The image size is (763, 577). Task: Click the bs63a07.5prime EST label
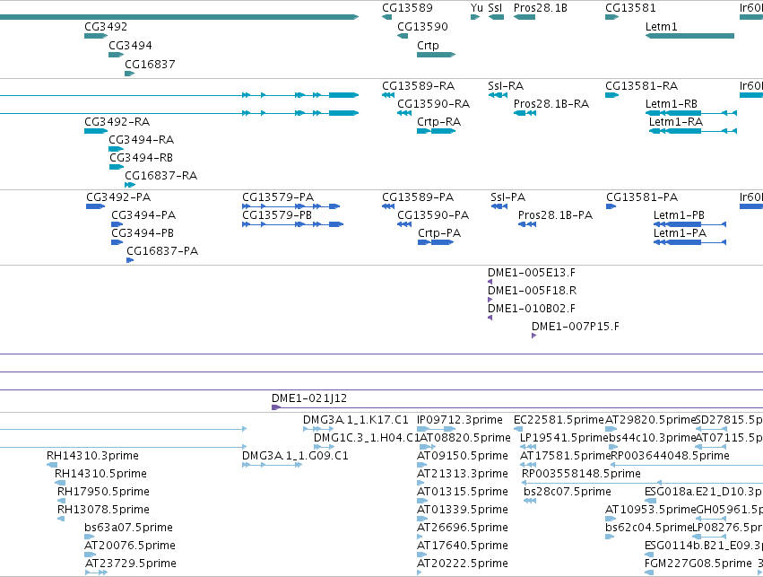pos(128,528)
